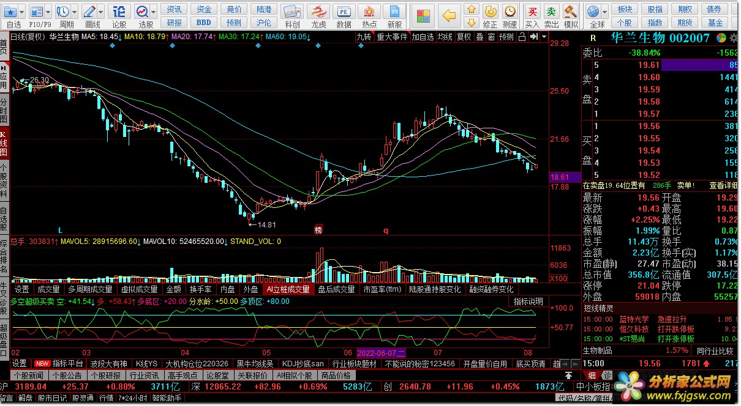The width and height of the screenshot is (741, 406).
Task: Toggle the padlock icon in chart header
Action: pyautogui.click(x=522, y=37)
